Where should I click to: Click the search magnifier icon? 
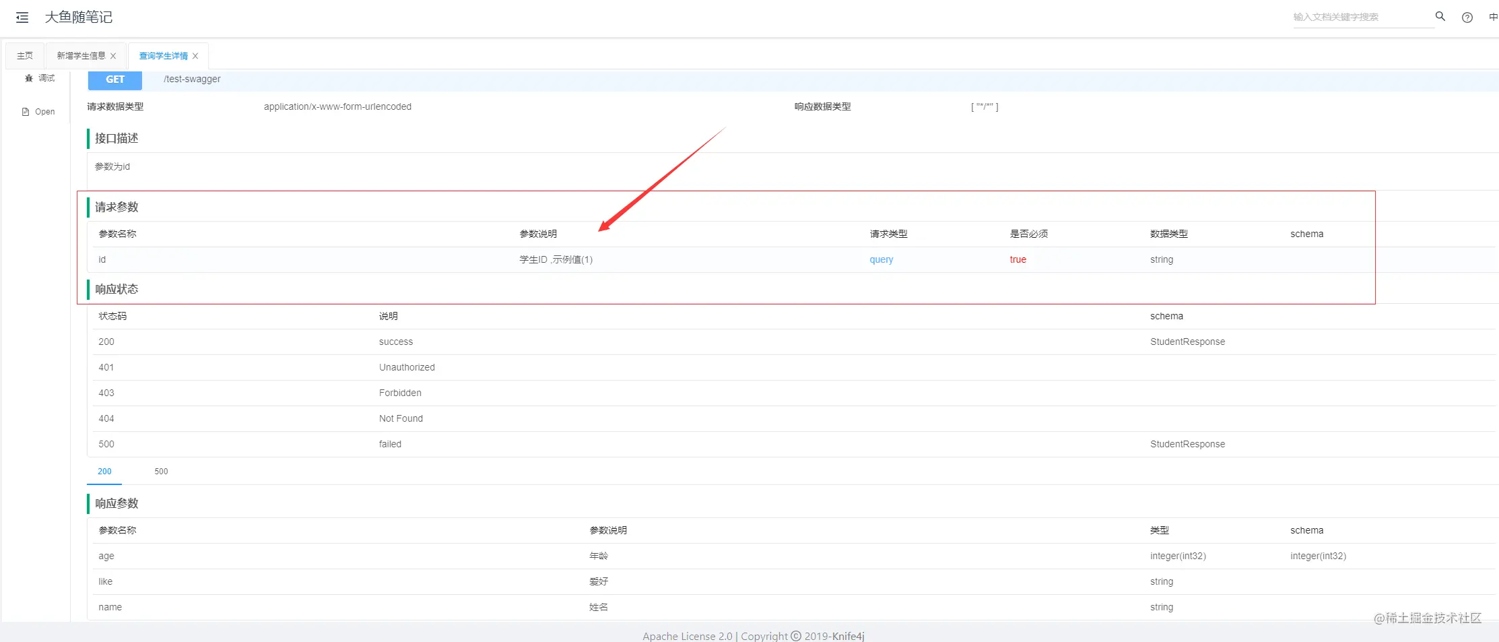pos(1440,16)
